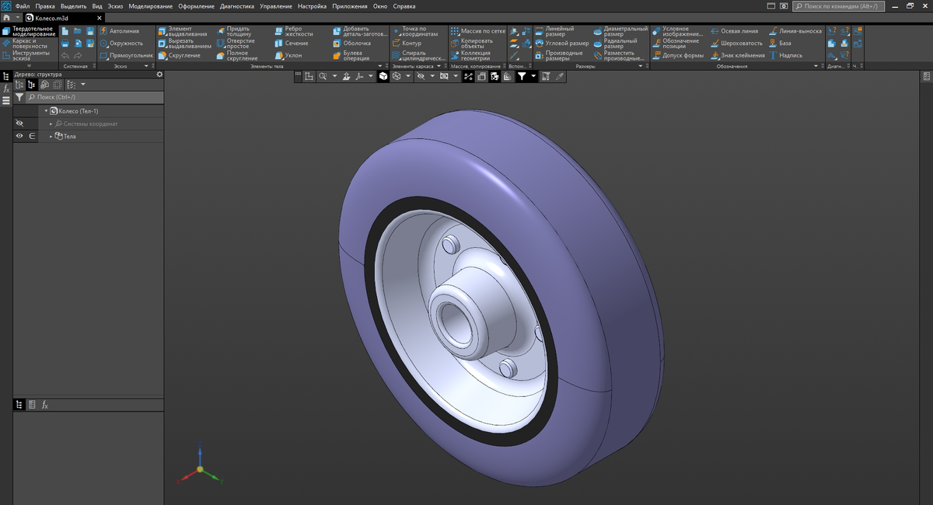The height and width of the screenshot is (505, 933).
Task: Open the Моделирование menu
Action: 151,5
